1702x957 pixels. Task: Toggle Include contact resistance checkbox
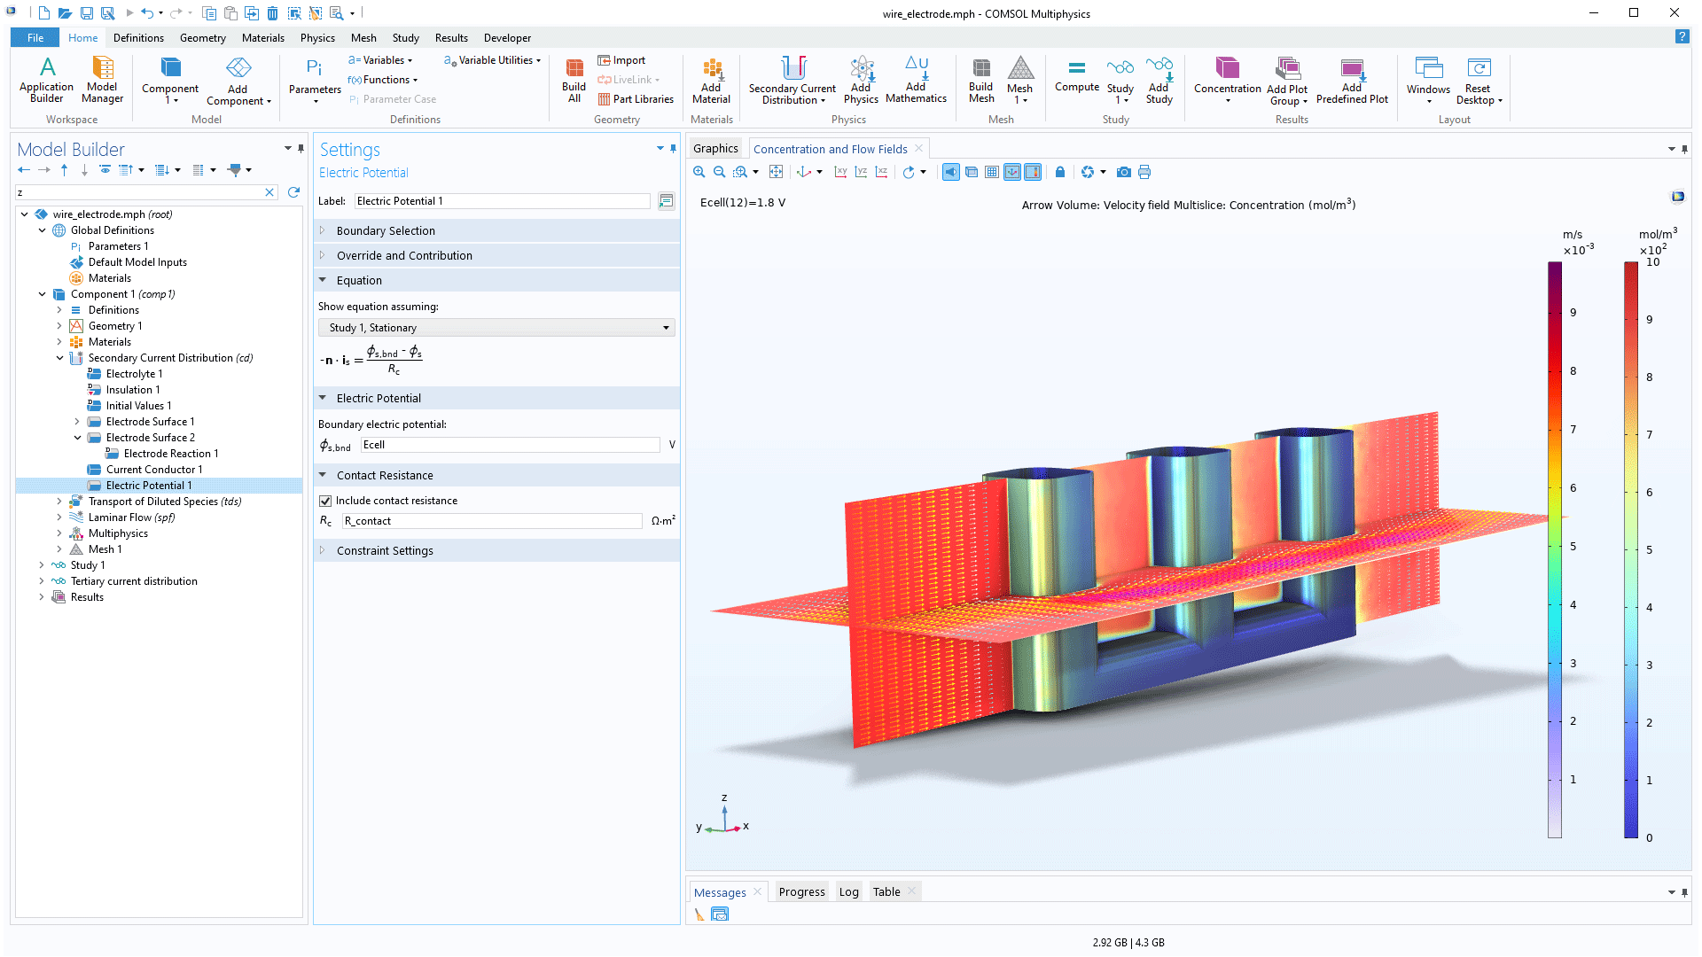pyautogui.click(x=325, y=501)
